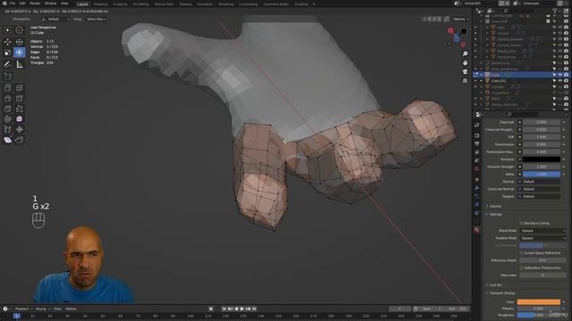The image size is (572, 321).
Task: Expand the Line Art panel
Action: tap(494, 285)
